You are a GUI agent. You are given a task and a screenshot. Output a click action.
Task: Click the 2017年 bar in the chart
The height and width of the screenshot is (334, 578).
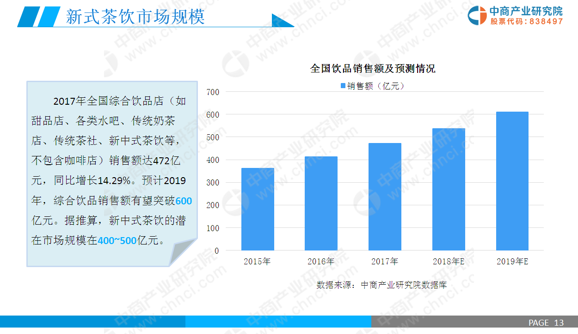click(385, 197)
